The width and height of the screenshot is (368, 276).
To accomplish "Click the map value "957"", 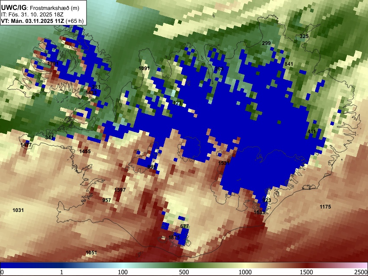I will [107, 200].
